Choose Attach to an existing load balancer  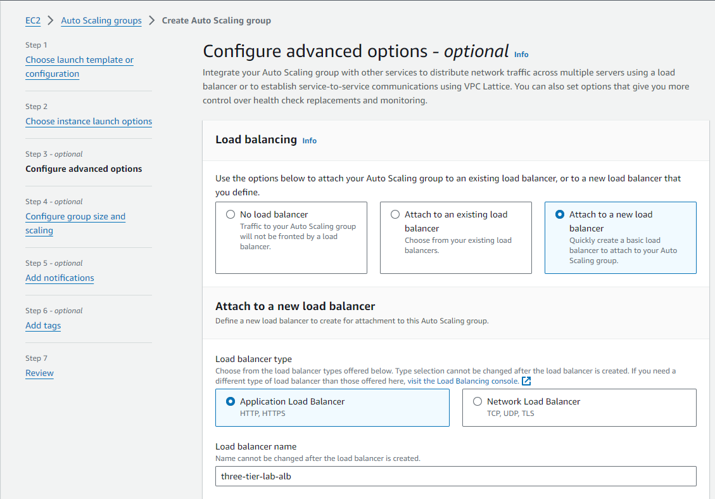[x=395, y=215]
